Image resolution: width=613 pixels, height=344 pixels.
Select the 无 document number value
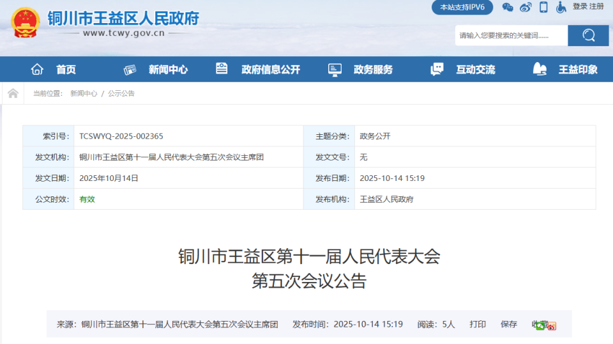[363, 157]
